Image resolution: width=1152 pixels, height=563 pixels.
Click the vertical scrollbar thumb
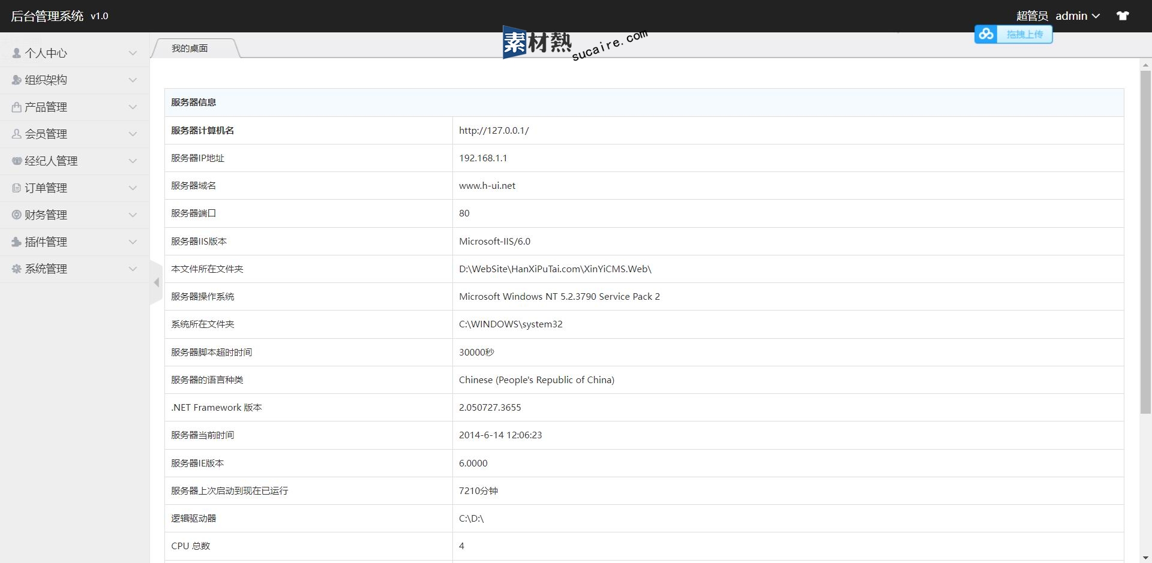pyautogui.click(x=1145, y=242)
